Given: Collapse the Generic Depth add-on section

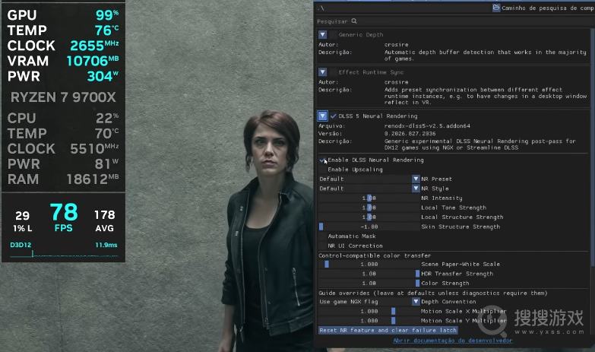Looking at the screenshot, I should coord(322,34).
